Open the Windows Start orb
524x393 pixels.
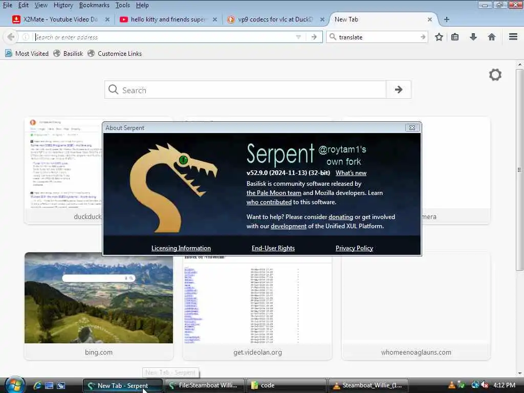pyautogui.click(x=14, y=385)
